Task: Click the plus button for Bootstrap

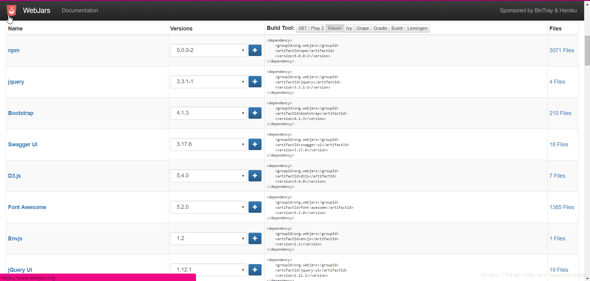Action: (255, 113)
